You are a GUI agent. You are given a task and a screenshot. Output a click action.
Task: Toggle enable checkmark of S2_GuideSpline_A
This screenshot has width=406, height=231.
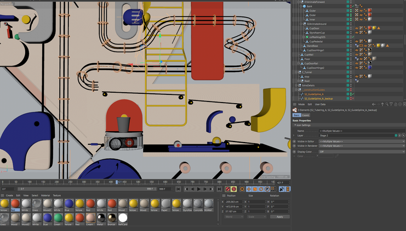(x=353, y=94)
